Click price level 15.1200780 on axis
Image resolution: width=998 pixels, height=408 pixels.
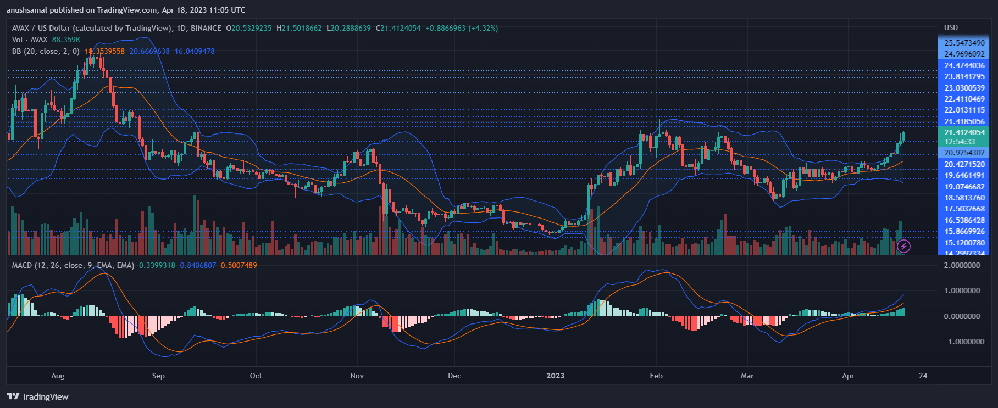coord(964,243)
